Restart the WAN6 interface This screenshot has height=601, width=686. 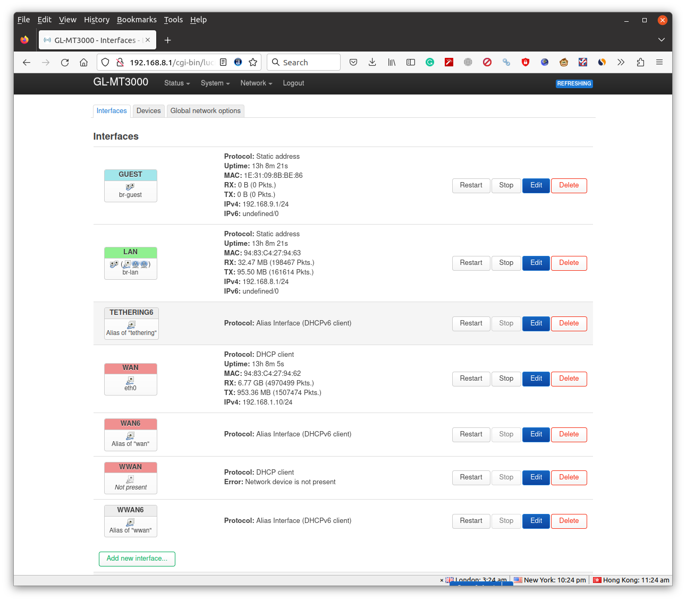pos(471,434)
